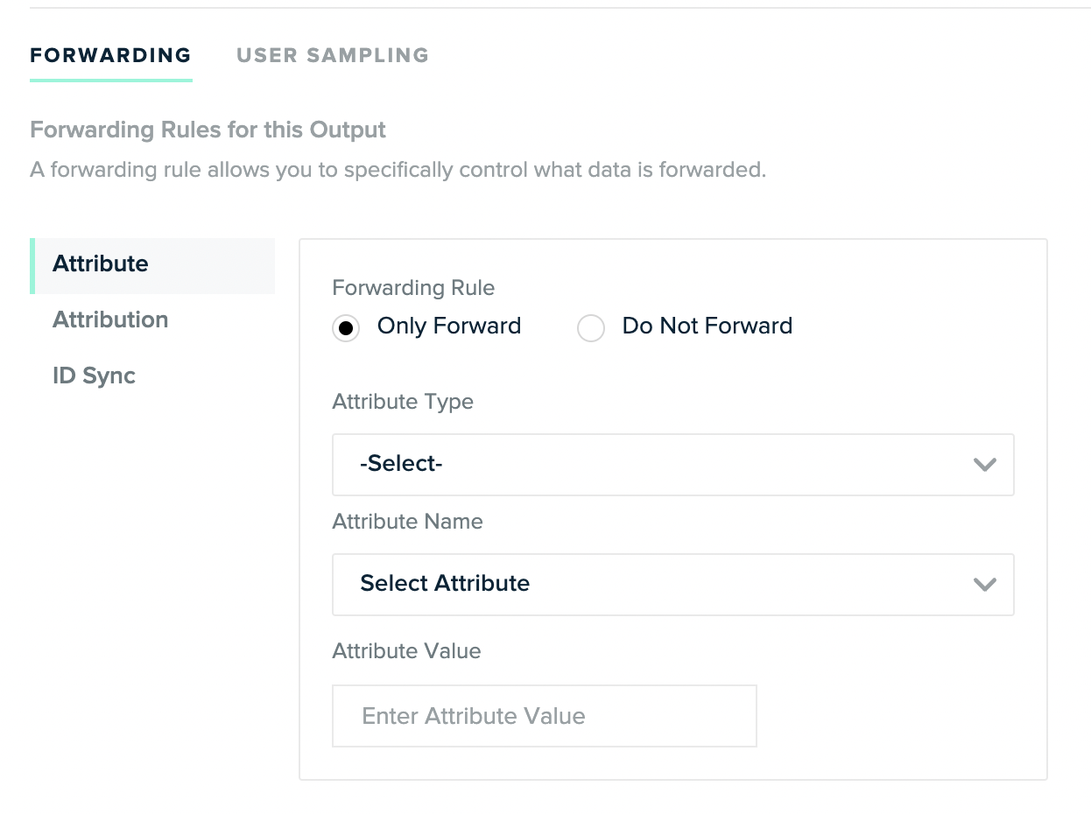Open the Select Attribute dropdown

click(672, 585)
